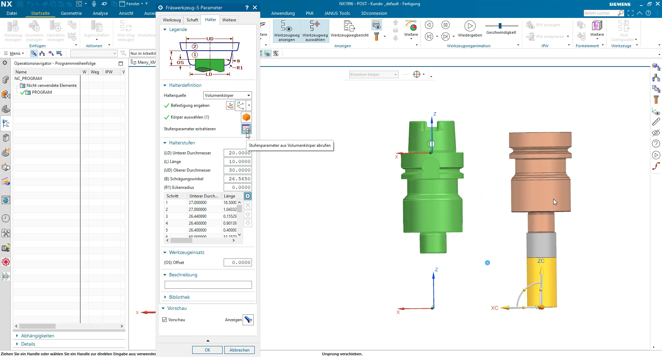Click Werkzeugweg auswählen in ribbon
Viewport: 662px width, 357px height.
click(x=315, y=31)
